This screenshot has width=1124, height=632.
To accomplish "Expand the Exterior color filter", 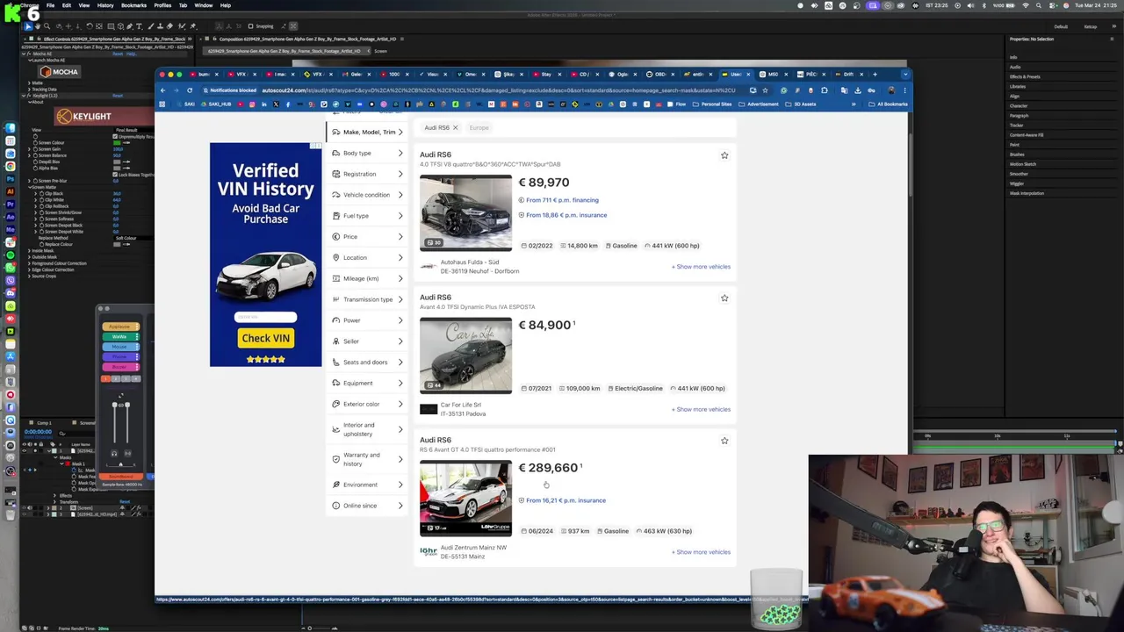I will pyautogui.click(x=368, y=404).
